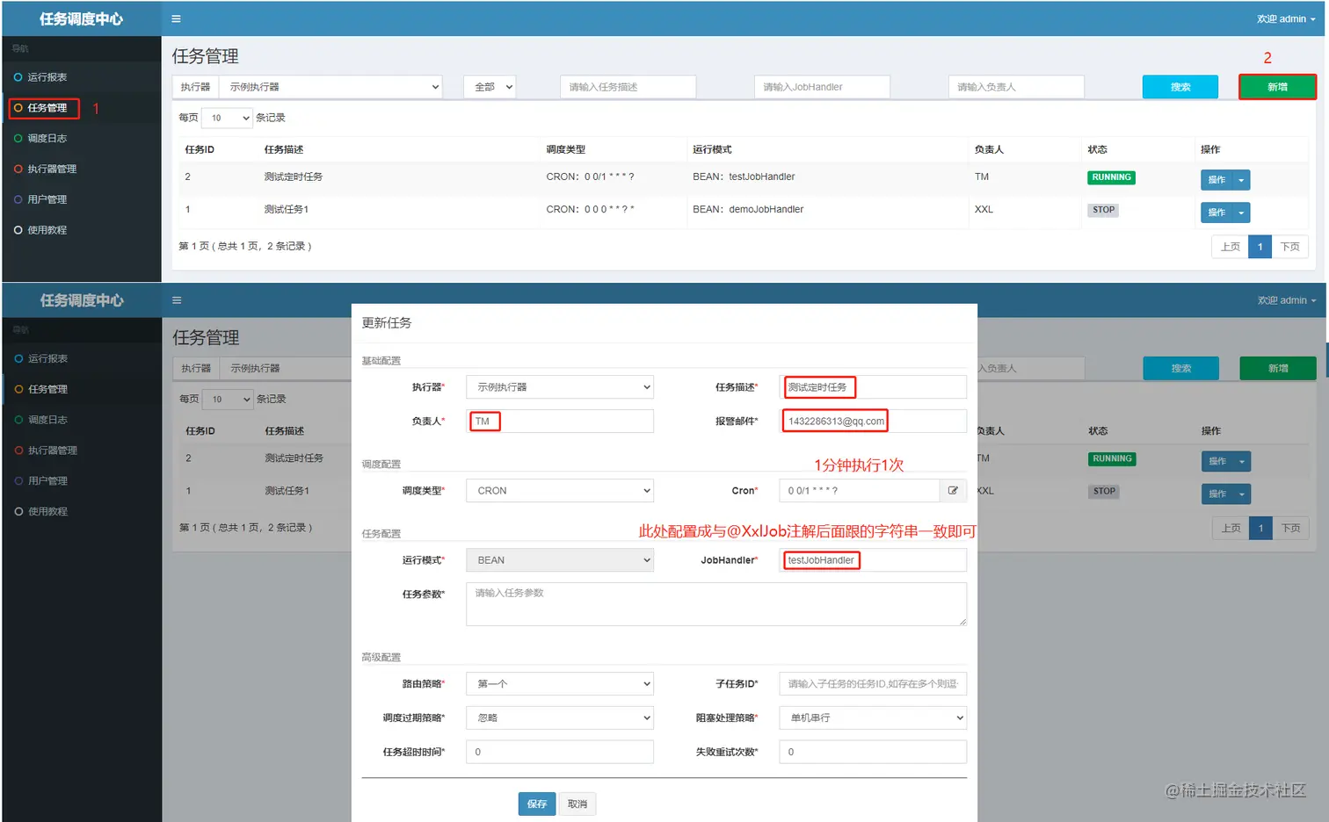Open 使用教程 in the upper page sidebar
This screenshot has width=1329, height=822.
[x=47, y=230]
